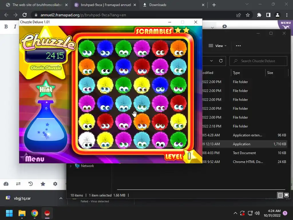Screen dimensions: 293x220
Task: Open the Framapad timeslider history icon
Action: 30,184
